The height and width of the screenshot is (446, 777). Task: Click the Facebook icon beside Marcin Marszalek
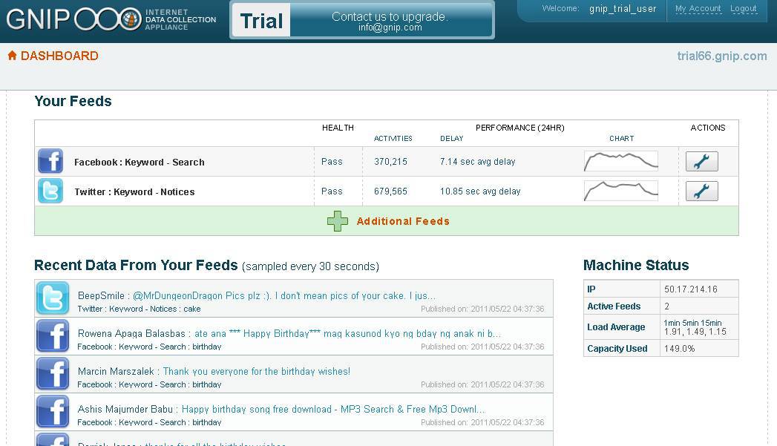[53, 374]
